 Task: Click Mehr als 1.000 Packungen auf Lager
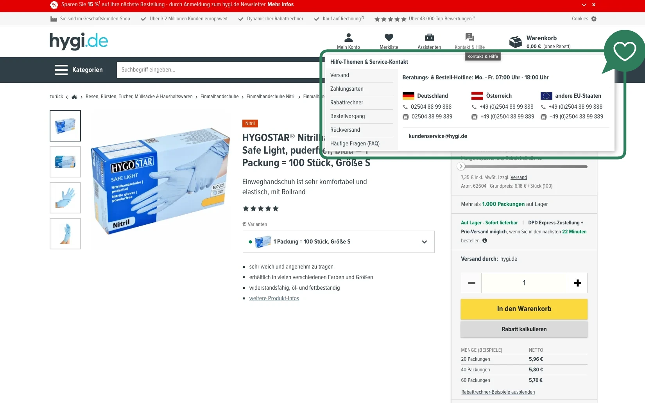point(504,204)
